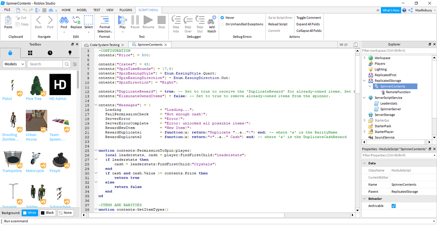Collapse the SpinnerContents tree node
The image size is (437, 227).
[370, 86]
